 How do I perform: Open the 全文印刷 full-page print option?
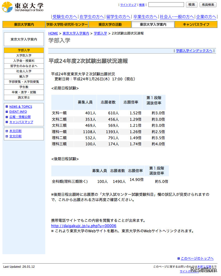point(15,136)
